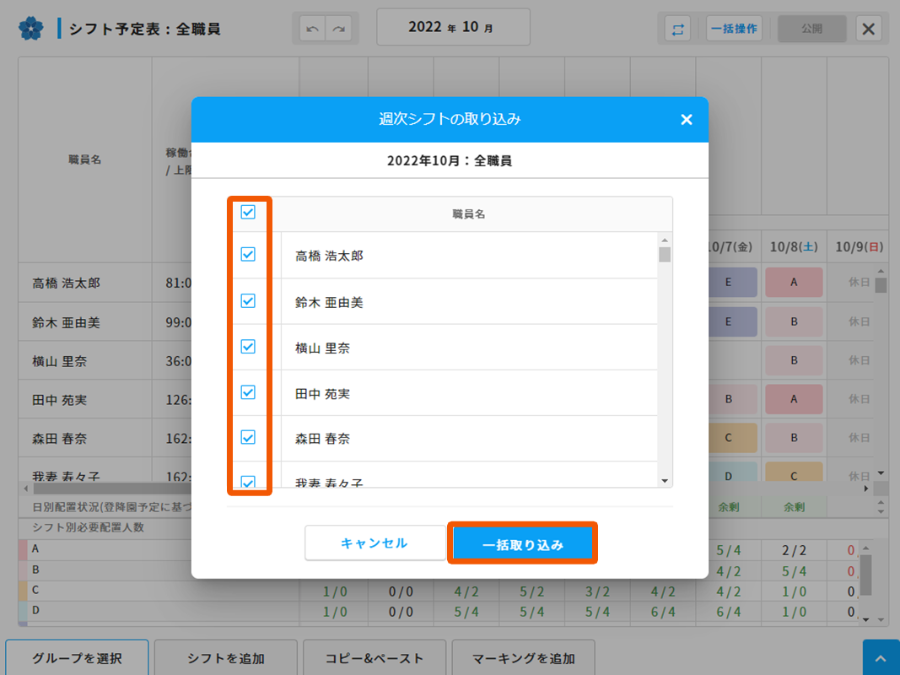Viewport: 900px width, 675px height.
Task: Open the 2022年10月 month selector
Action: click(x=452, y=27)
